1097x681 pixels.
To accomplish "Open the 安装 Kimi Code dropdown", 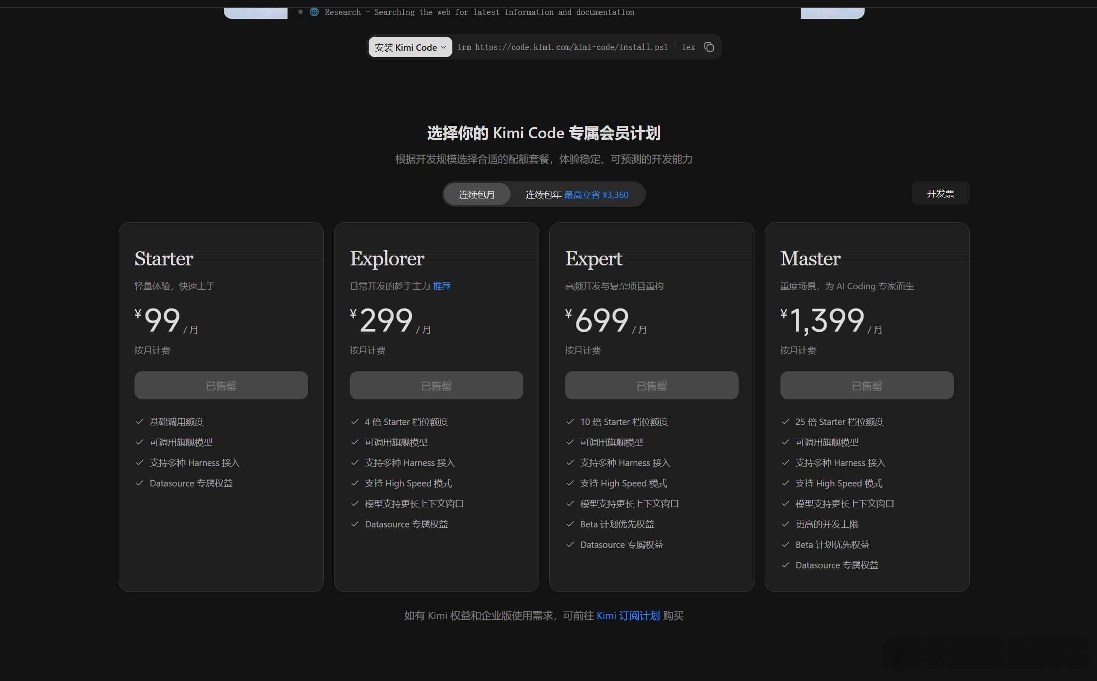I will click(410, 47).
